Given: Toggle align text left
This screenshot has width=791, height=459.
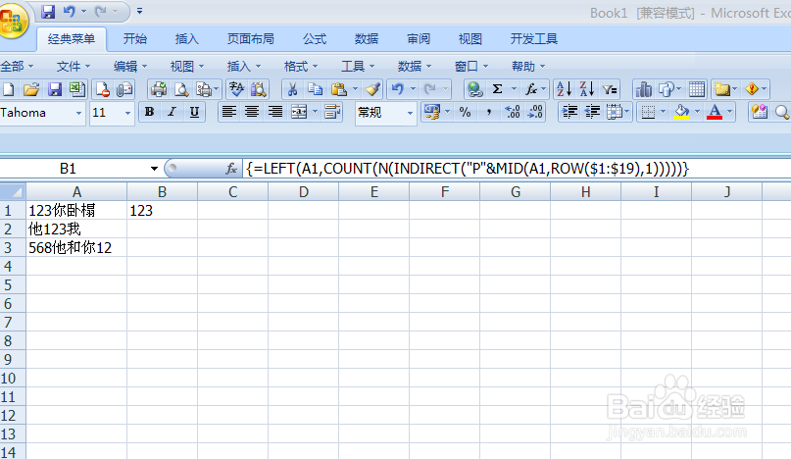Looking at the screenshot, I should [x=229, y=112].
